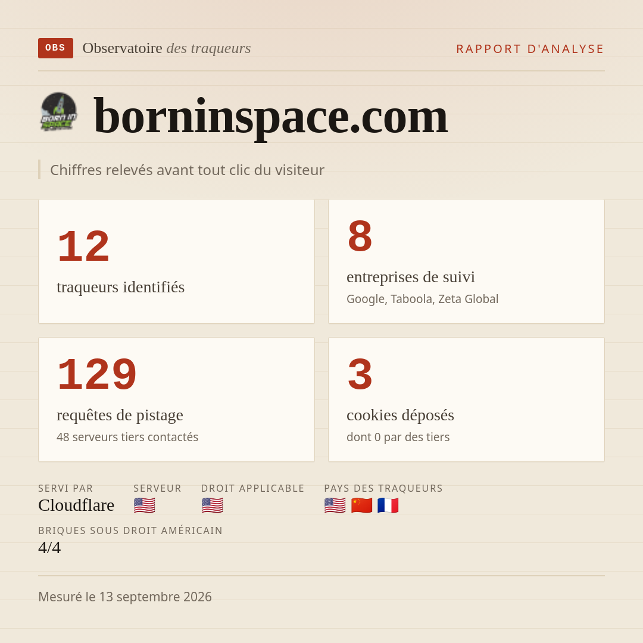Click the RAPPORT D'ANALYSE label

(x=530, y=49)
